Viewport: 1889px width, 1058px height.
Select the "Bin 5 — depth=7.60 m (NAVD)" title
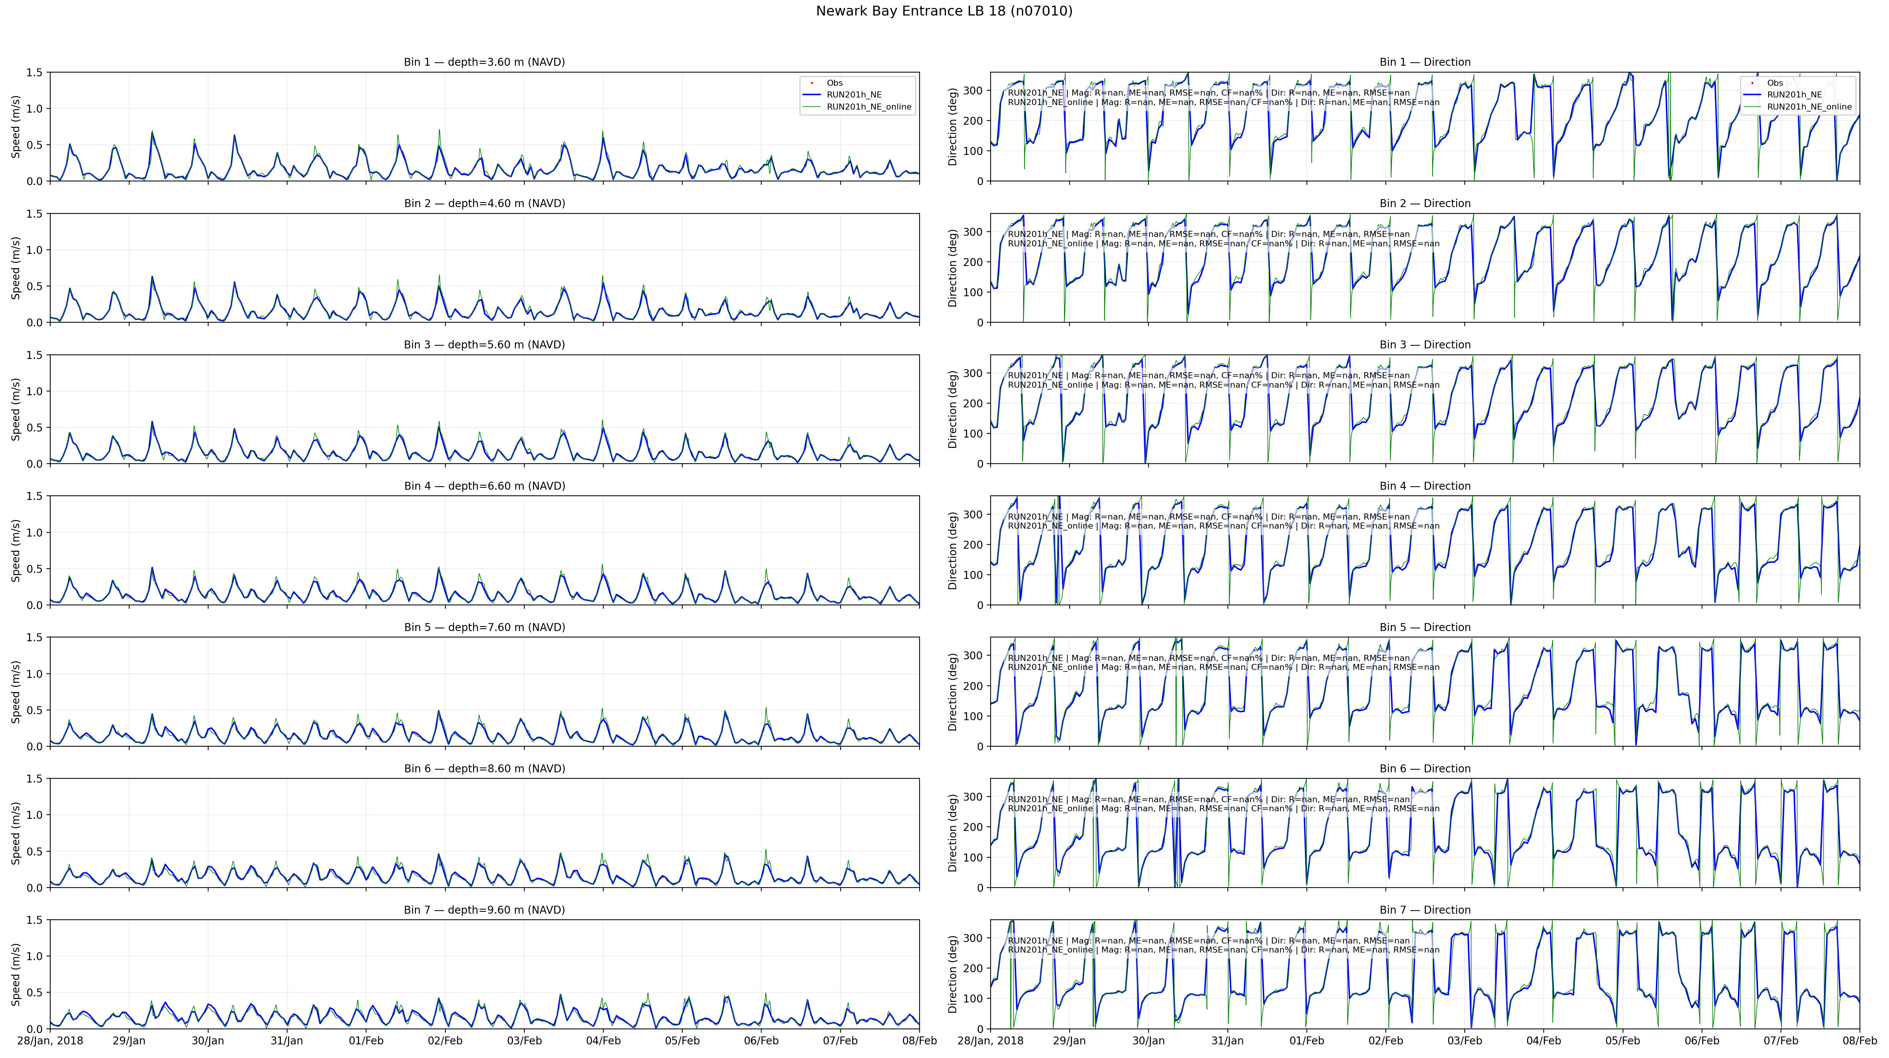pos(484,628)
